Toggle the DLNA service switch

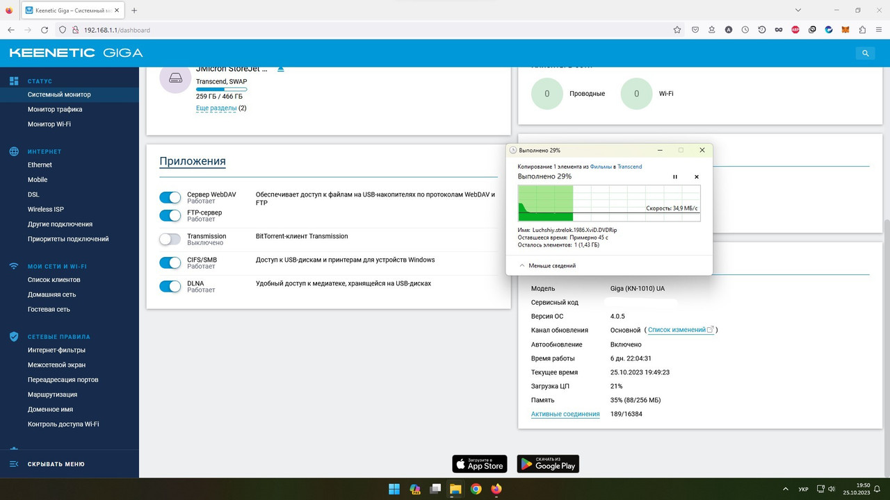[170, 286]
